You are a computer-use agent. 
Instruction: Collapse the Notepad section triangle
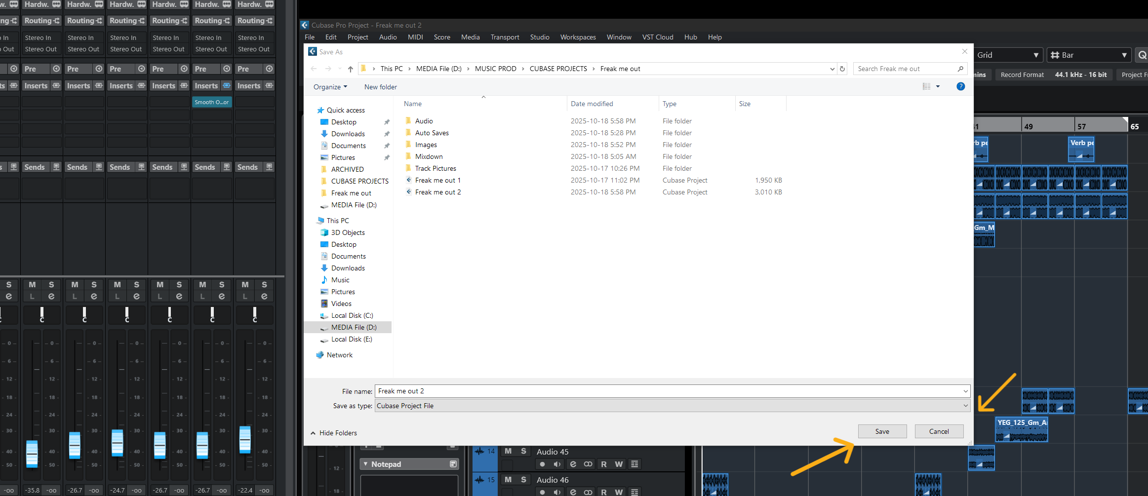click(x=365, y=464)
